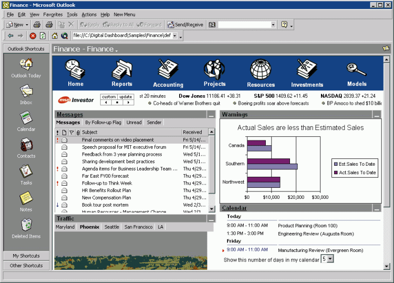Minimize the Messages pane
This screenshot has width=394, height=283.
point(211,115)
